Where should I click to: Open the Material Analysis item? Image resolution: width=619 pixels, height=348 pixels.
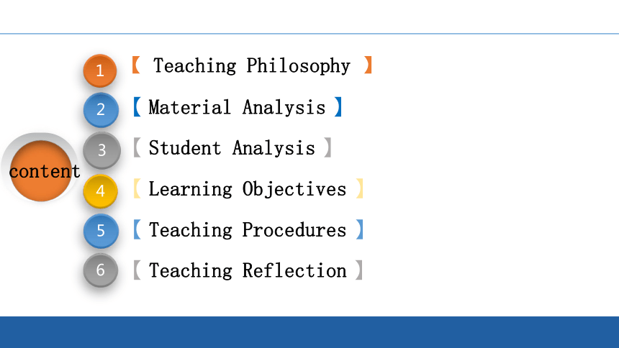click(238, 107)
